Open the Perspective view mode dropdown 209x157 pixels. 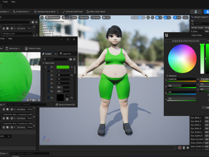pyautogui.click(x=53, y=17)
